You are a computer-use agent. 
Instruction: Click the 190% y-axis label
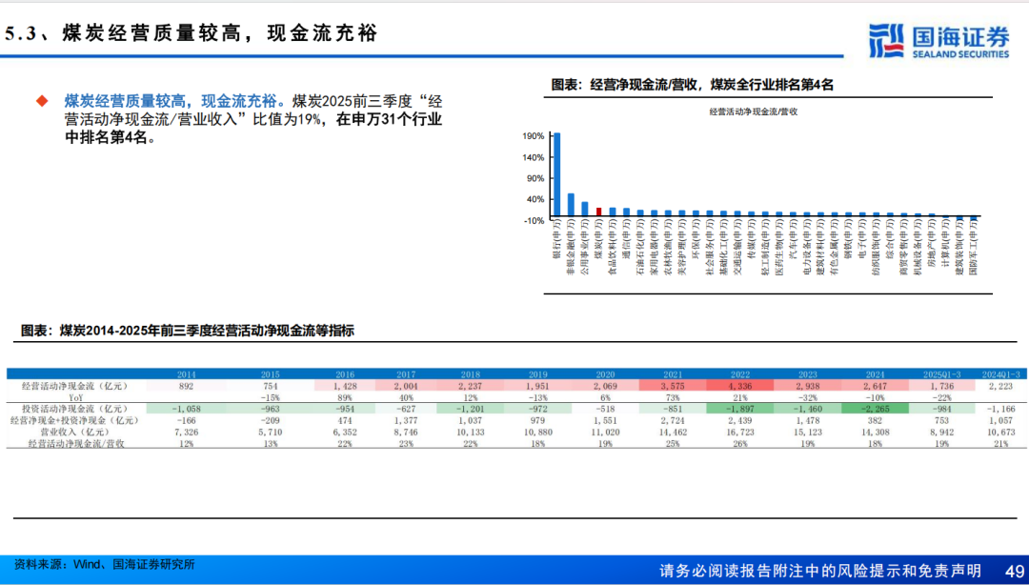pyautogui.click(x=533, y=136)
